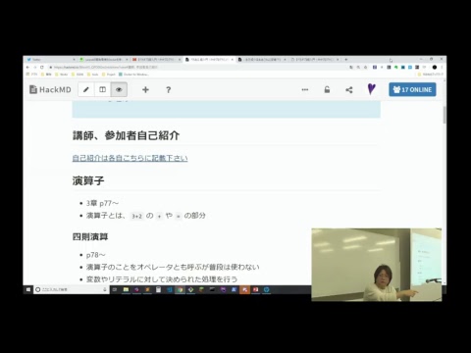Click the p78〜 bullet text
471x353 pixels.
96,255
